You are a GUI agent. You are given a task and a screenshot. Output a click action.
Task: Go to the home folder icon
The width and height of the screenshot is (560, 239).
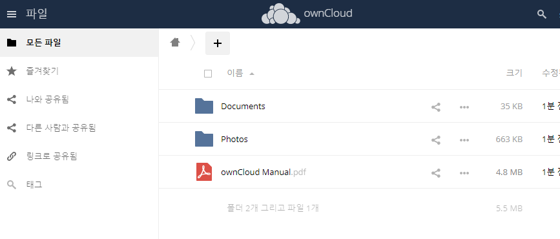(175, 43)
